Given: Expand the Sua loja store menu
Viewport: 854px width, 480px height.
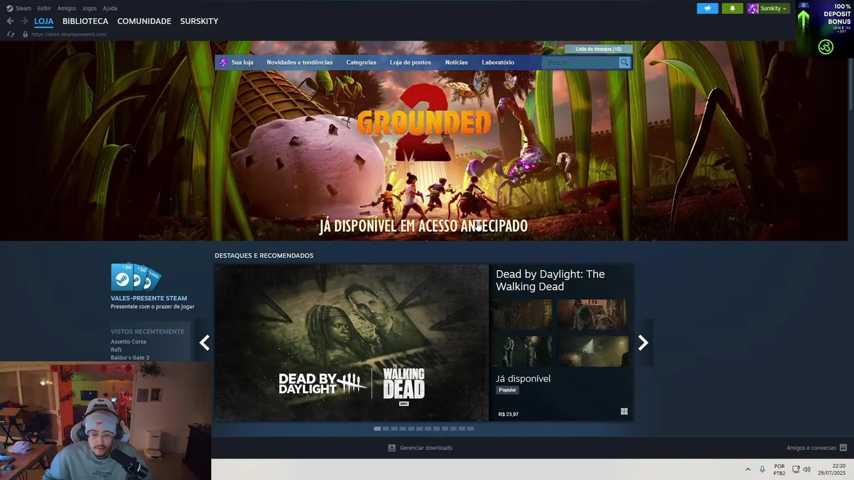Looking at the screenshot, I should pos(242,62).
